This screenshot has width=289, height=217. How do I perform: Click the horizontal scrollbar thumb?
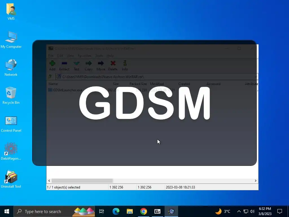pos(82,181)
